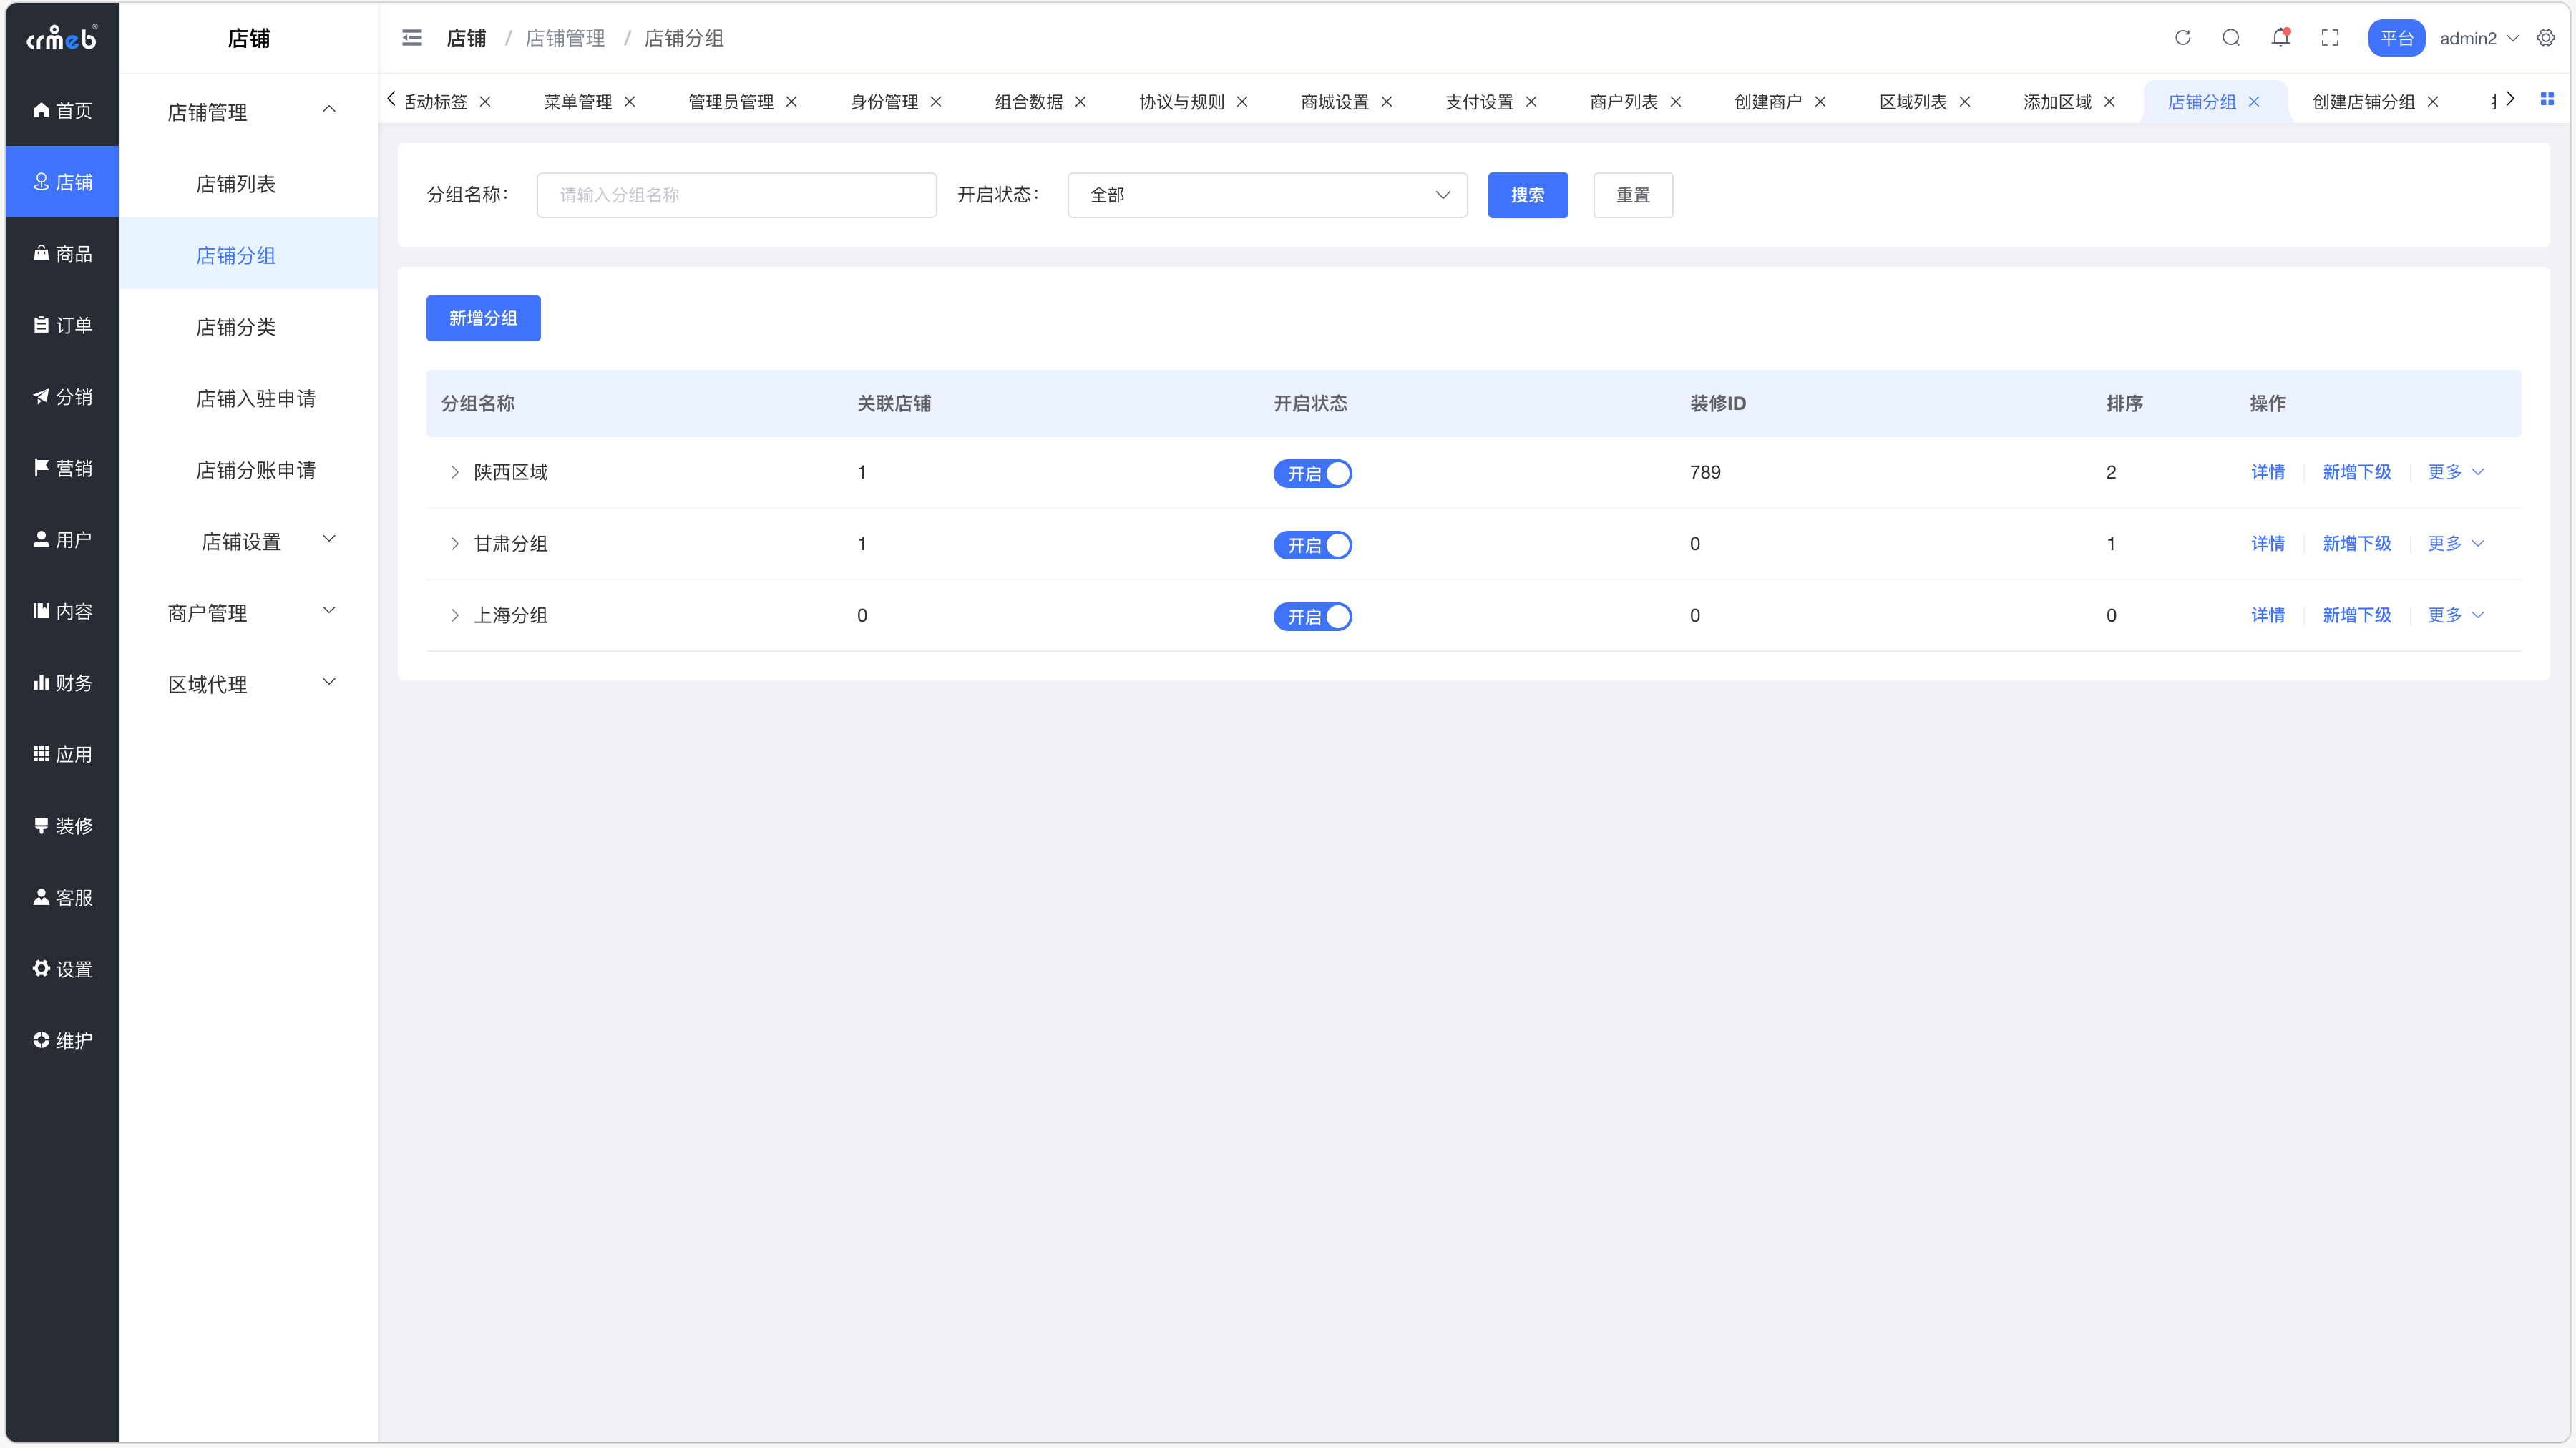This screenshot has width=2576, height=1448.
Task: Click the refresh icon in top bar
Action: [2182, 38]
